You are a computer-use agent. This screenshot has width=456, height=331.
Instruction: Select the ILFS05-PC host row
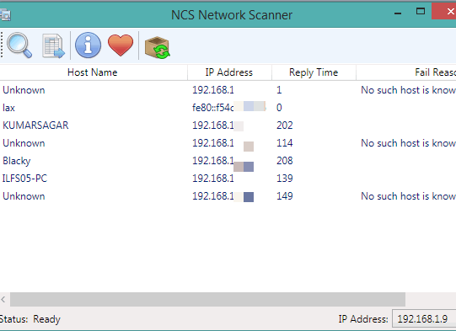[x=228, y=179]
